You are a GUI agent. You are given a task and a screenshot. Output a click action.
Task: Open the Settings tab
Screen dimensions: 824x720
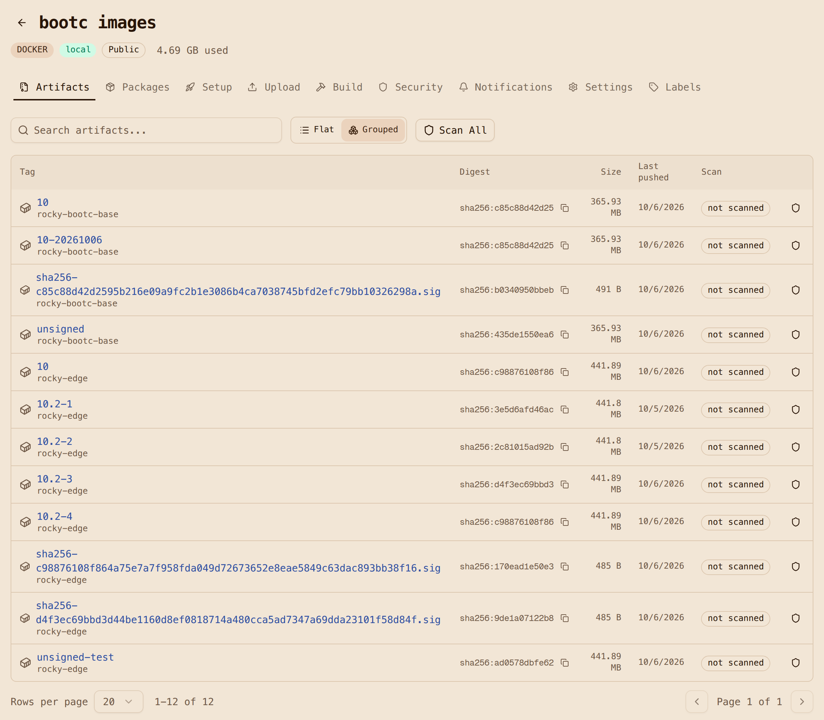point(600,87)
